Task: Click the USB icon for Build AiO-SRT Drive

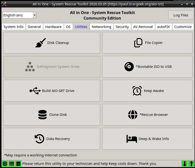Action: coord(35,91)
